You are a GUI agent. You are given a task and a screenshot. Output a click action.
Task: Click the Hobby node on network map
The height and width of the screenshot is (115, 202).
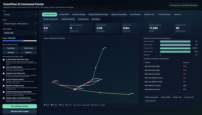[x=129, y=94]
